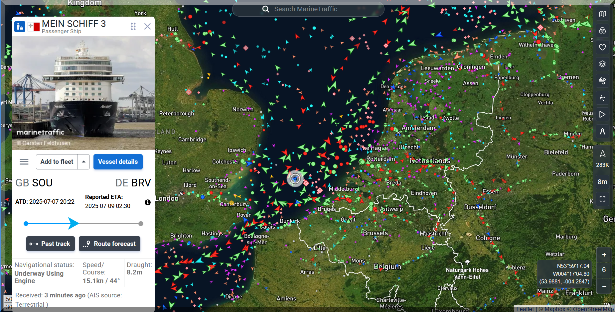Open the map type icon in sidebar
This screenshot has height=312, width=615.
click(602, 14)
